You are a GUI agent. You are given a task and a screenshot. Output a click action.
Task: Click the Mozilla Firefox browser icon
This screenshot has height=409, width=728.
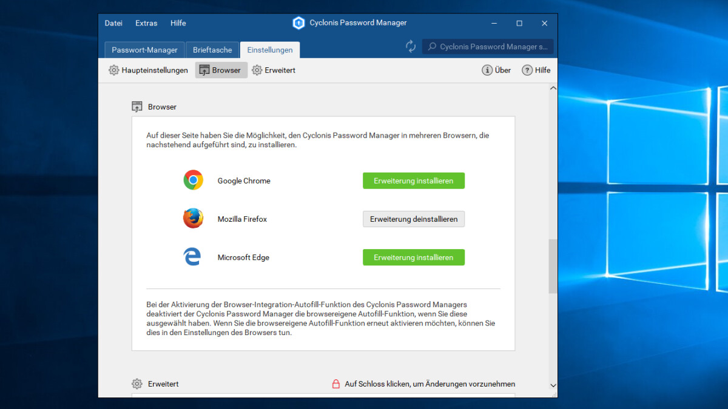[194, 219]
